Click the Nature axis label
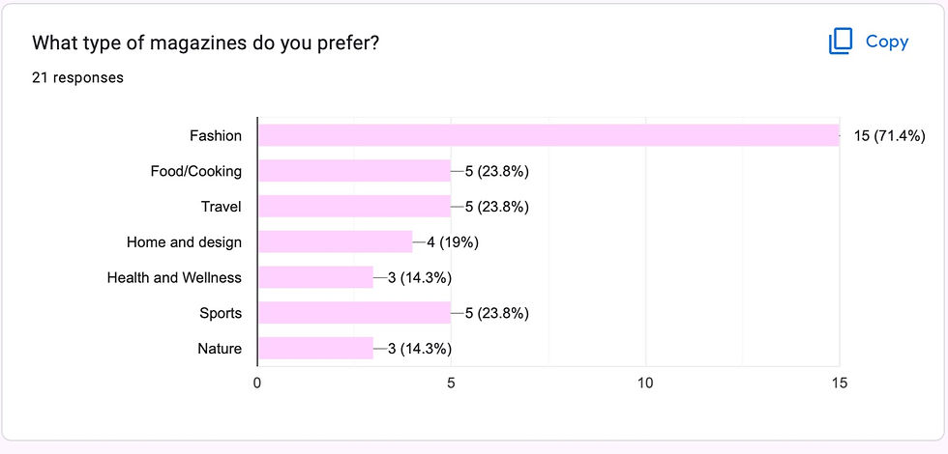Screen dimensions: 948x454 pyautogui.click(x=219, y=348)
